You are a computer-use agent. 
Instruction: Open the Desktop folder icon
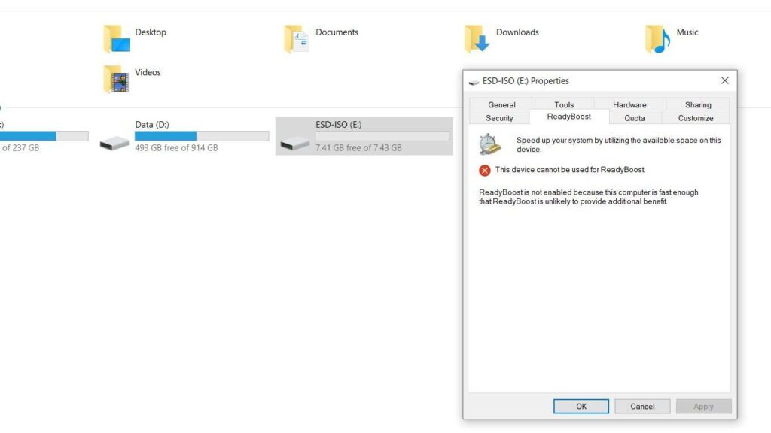[115, 36]
